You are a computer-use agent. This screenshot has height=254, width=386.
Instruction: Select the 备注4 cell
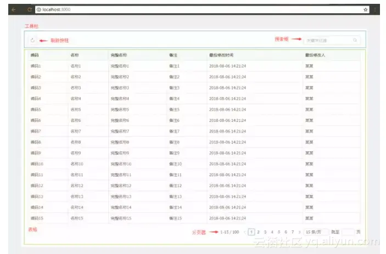pos(174,98)
